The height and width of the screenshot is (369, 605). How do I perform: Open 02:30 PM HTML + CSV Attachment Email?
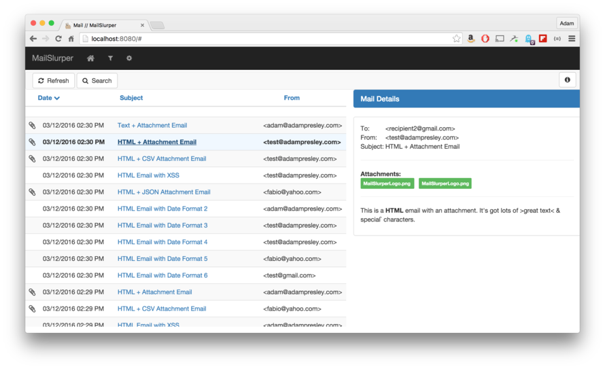[162, 158]
